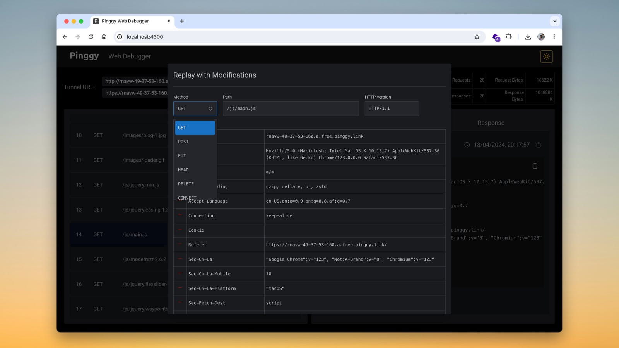Toggle the light/dark theme sun icon
The height and width of the screenshot is (348, 619).
point(546,56)
